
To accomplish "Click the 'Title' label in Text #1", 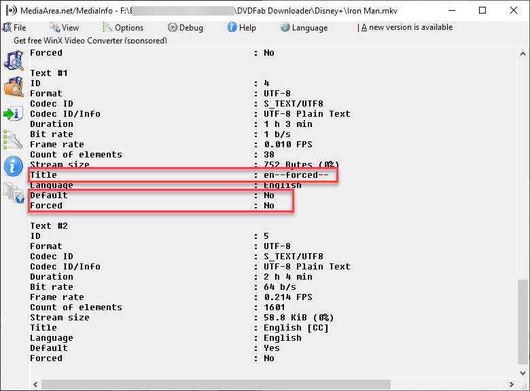I will [43, 175].
